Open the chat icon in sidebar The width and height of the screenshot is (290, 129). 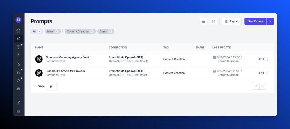tap(18, 47)
